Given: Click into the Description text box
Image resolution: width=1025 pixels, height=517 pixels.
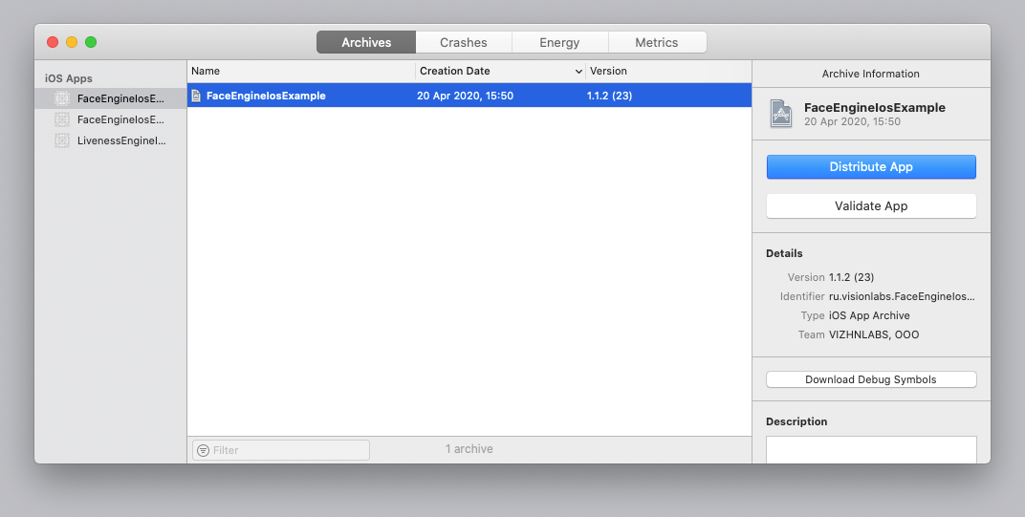Looking at the screenshot, I should tap(871, 450).
